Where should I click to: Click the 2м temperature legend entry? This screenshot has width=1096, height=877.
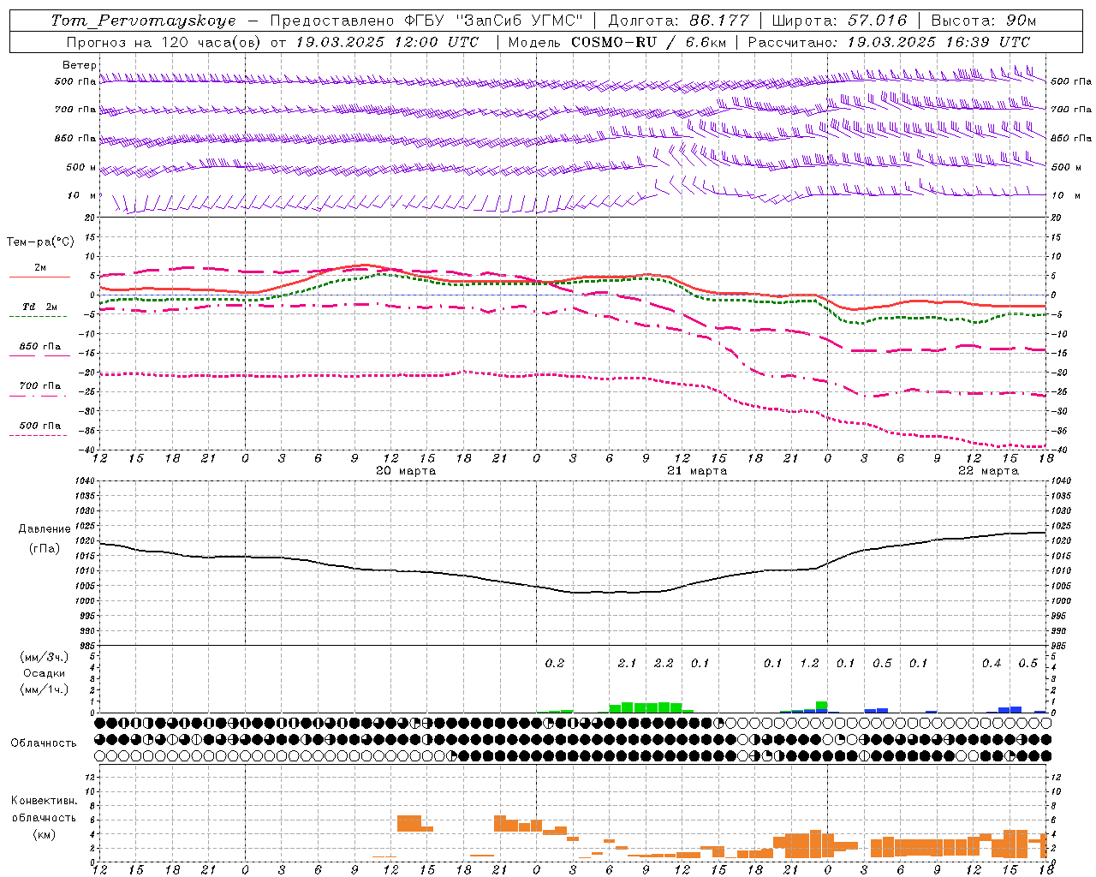click(x=40, y=268)
